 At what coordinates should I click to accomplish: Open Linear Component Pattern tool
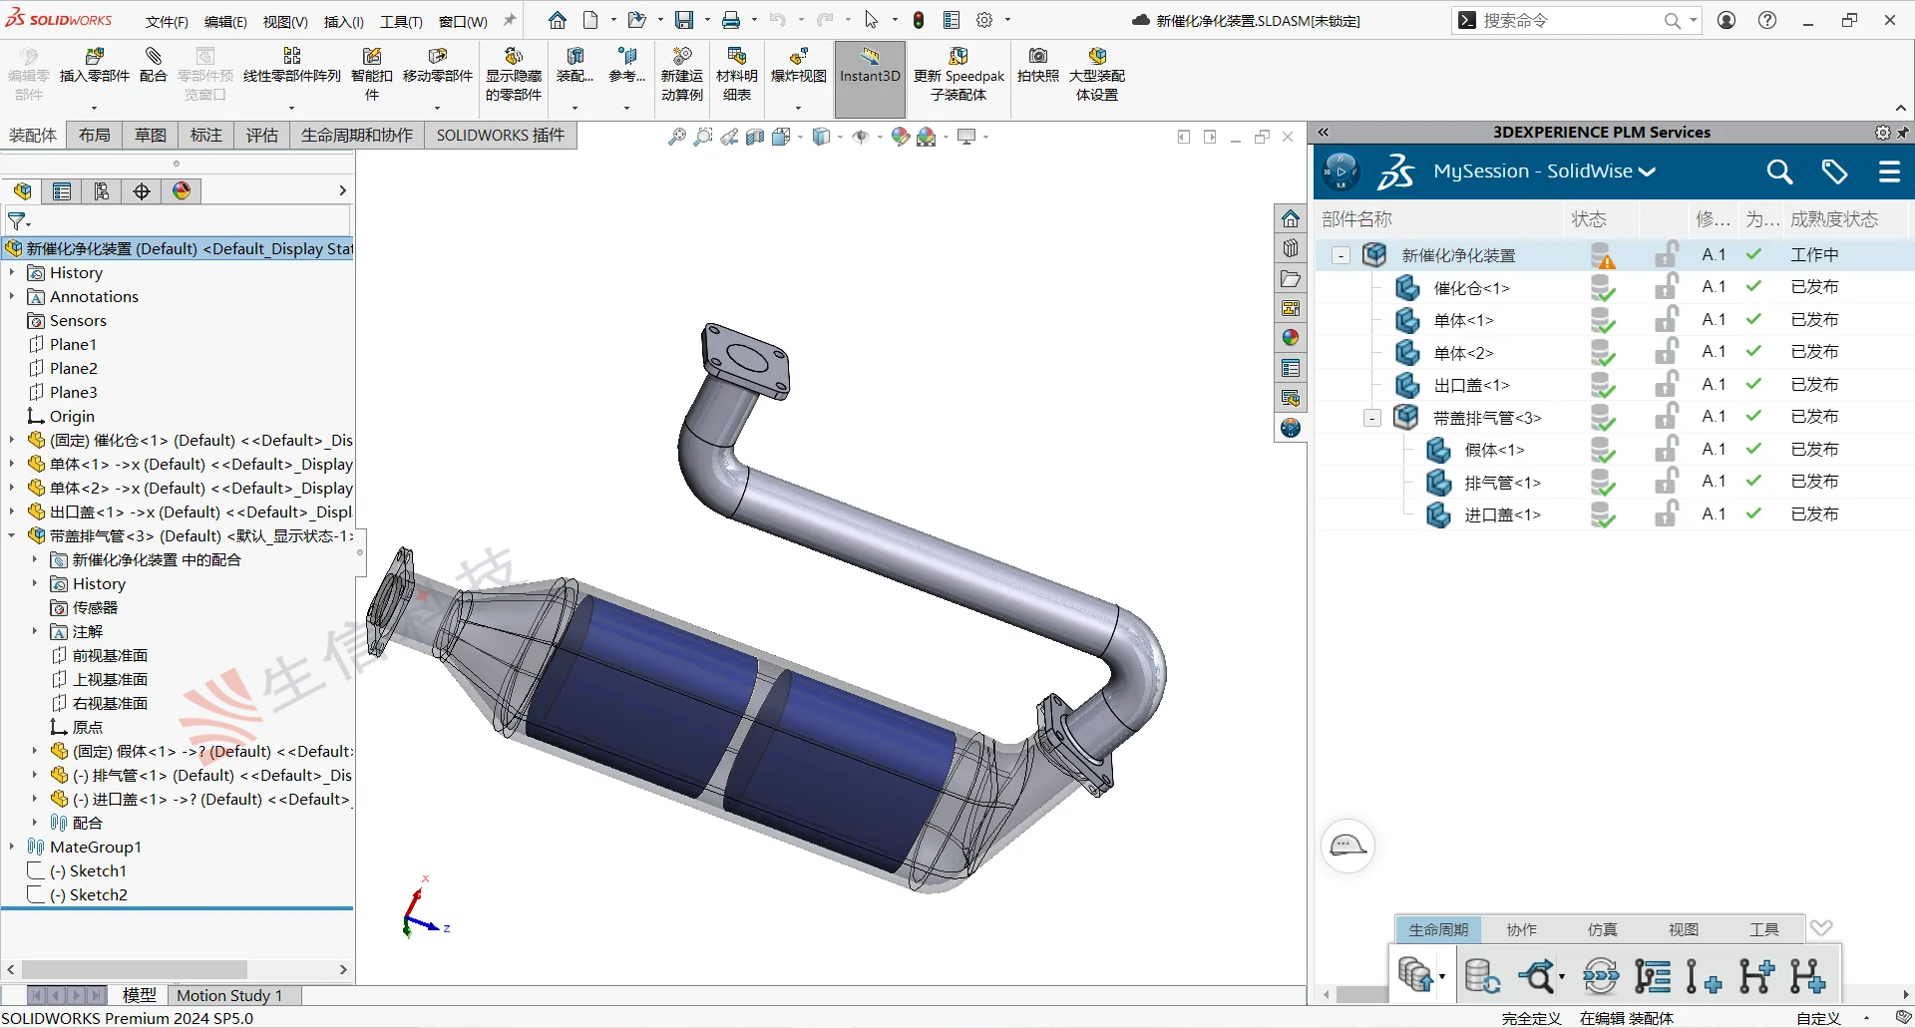coord(291,66)
